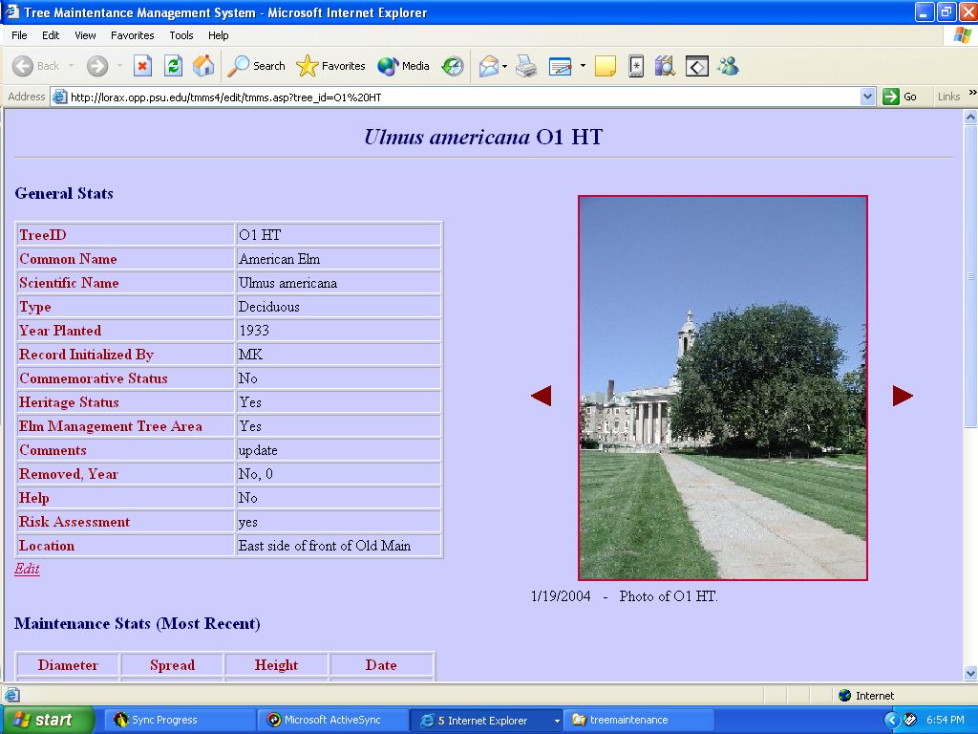Screen dimensions: 978x734
Task: Click the Height column header
Action: click(276, 665)
